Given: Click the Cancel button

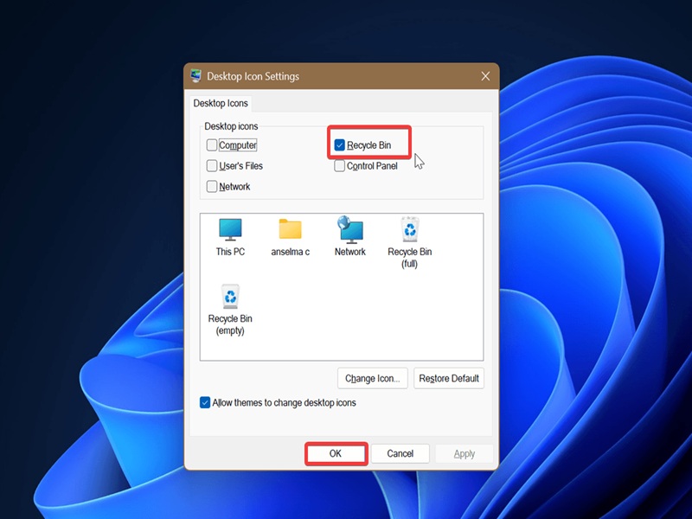Looking at the screenshot, I should (x=400, y=453).
